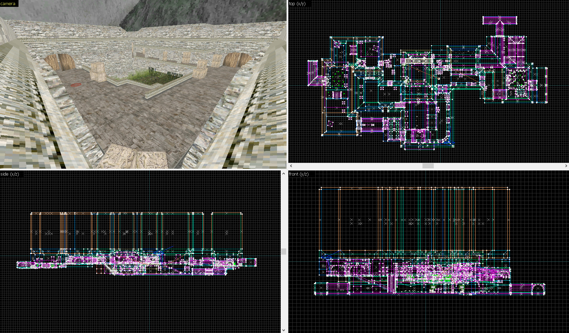The width and height of the screenshot is (569, 333).
Task: Click the yellow "camera" viewport label
Action: (8, 3)
